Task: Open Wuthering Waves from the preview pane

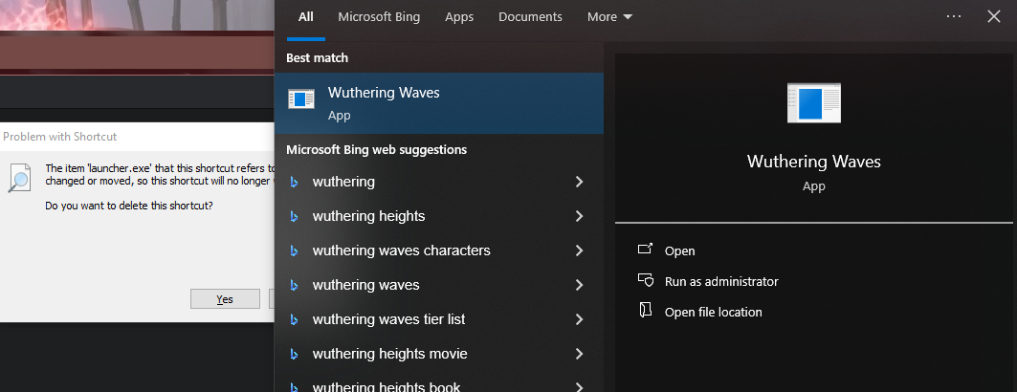Action: coord(679,250)
